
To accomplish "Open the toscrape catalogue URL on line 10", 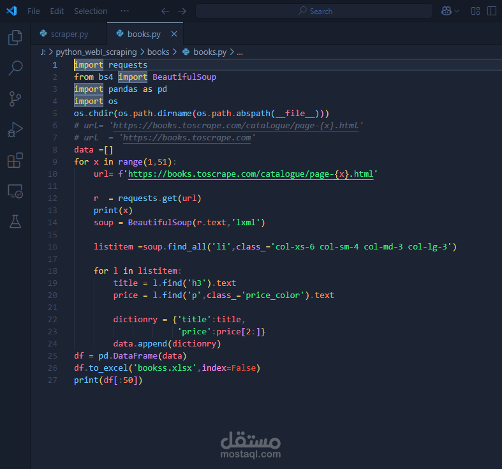I will [x=251, y=174].
